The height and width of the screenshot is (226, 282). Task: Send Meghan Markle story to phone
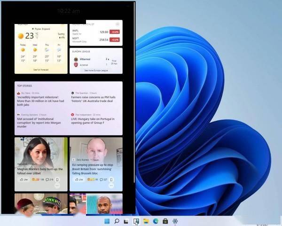coord(57,180)
